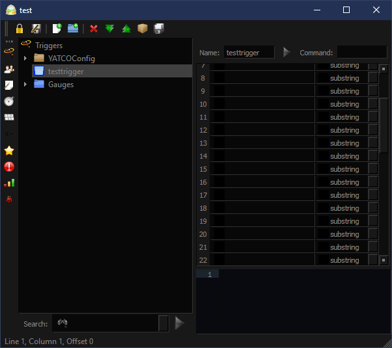Image resolution: width=392 pixels, height=348 pixels.
Task: Open Statistics with bar chart icon
Action: click(x=9, y=183)
